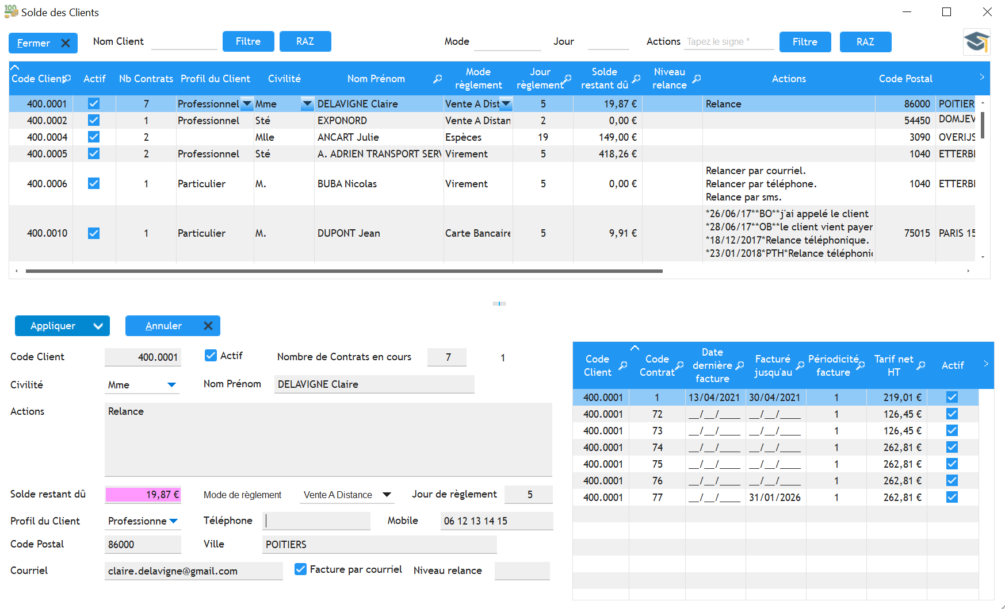The image size is (1005, 609).
Task: Click the clients table horizontal scrollbar
Action: tap(344, 271)
